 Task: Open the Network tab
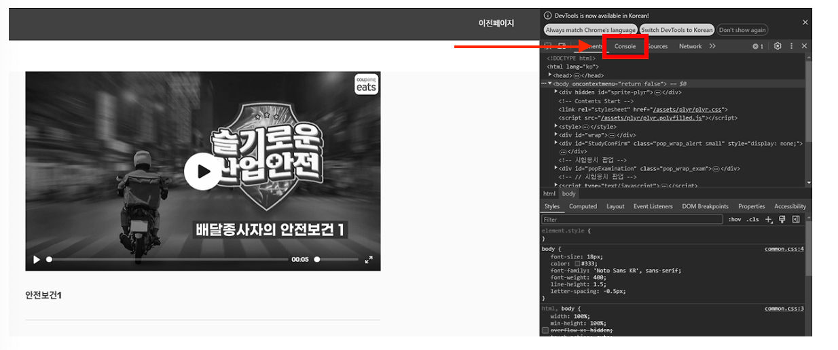tap(690, 46)
